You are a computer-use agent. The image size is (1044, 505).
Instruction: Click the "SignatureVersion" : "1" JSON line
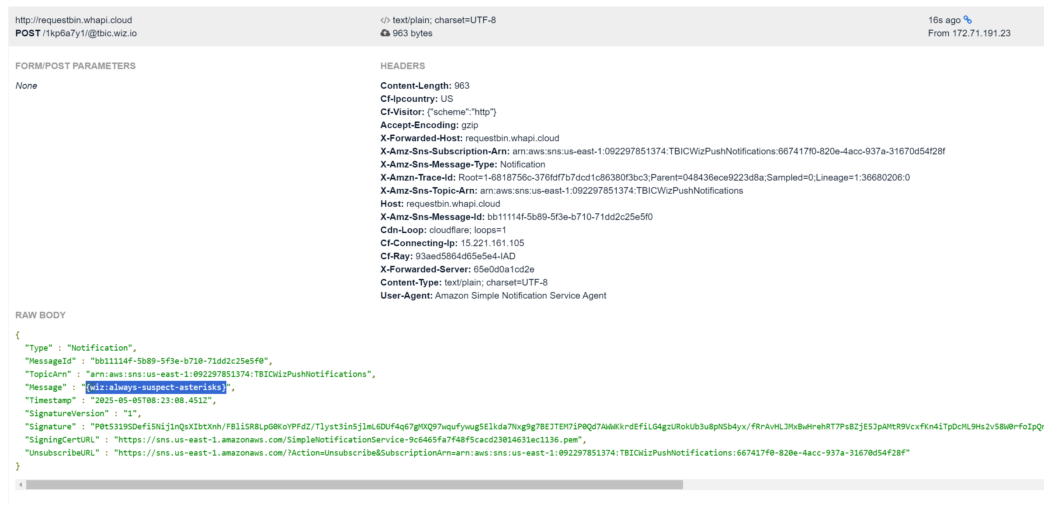pyautogui.click(x=83, y=414)
